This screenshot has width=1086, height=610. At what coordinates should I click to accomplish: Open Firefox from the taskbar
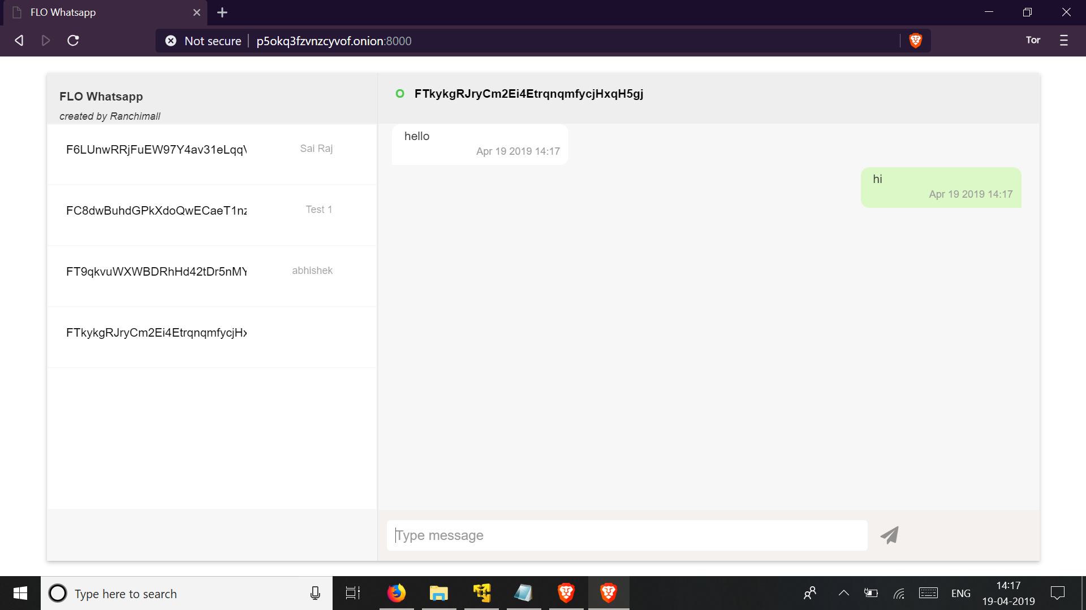396,593
